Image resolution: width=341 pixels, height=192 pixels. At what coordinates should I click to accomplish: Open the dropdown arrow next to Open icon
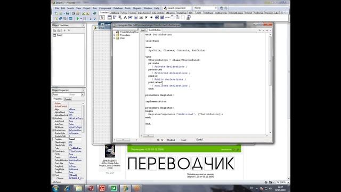point(64,13)
